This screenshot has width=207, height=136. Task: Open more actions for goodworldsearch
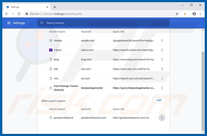coord(162,118)
